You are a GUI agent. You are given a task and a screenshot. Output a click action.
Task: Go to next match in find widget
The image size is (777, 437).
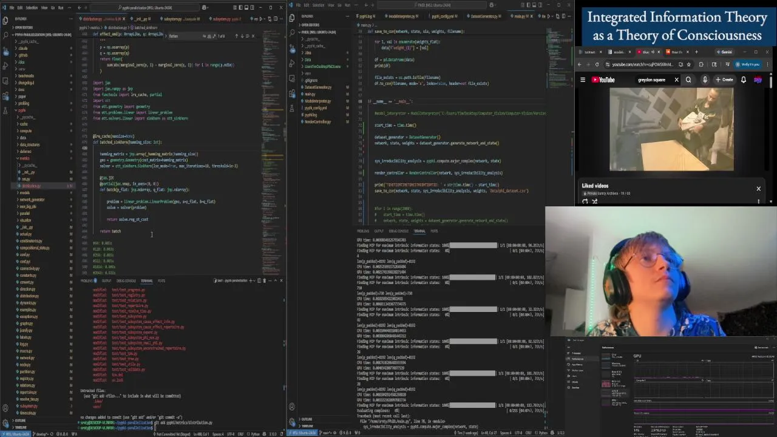[x=242, y=36]
